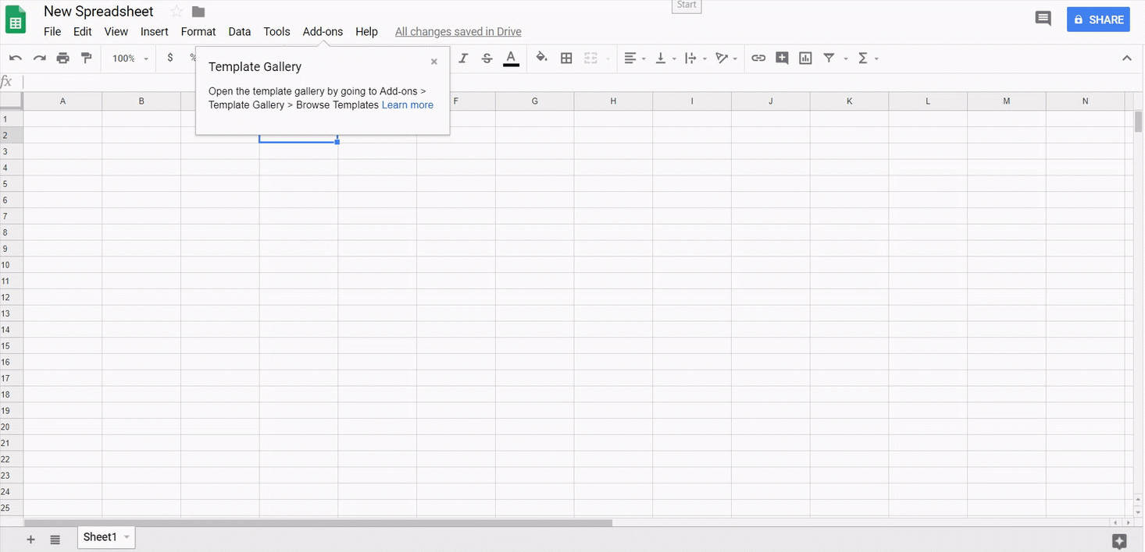This screenshot has height=552, width=1145.
Task: Select the Paint format tool
Action: [87, 58]
